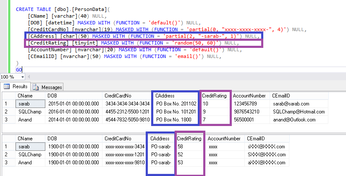Click the Messages tab page icon
Image resolution: width=346 pixels, height=176 pixels.
pyautogui.click(x=36, y=87)
